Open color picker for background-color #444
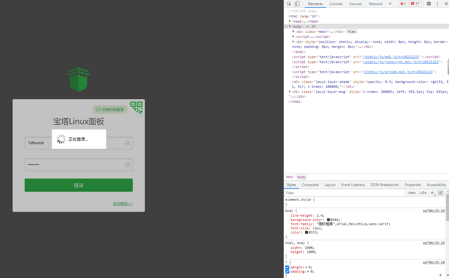Viewport: 449px width, 278px height. pyautogui.click(x=328, y=220)
